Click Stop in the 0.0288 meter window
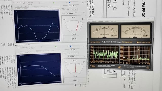Viewport: 162px width, 91px height. [x=28, y=51]
